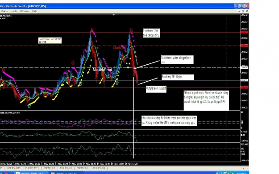Viewport: 279px width, 174px height.
Task: Click the cyan buy arrow at chart bottom left
Action: pos(29,106)
